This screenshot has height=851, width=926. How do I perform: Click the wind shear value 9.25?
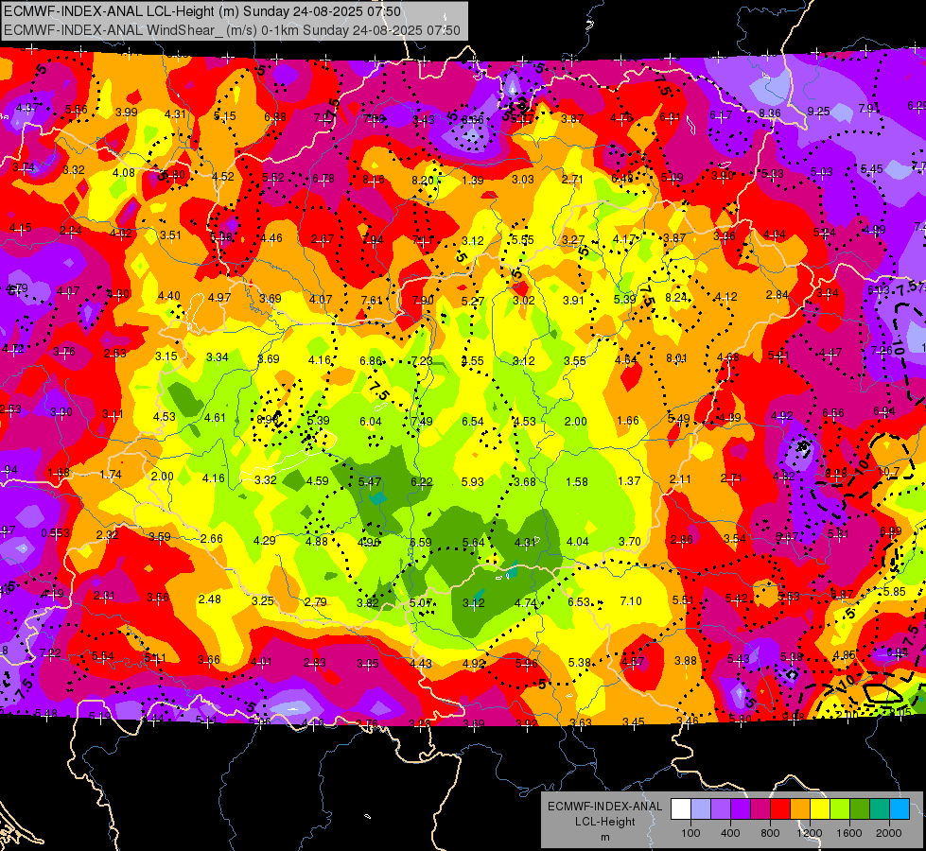818,111
